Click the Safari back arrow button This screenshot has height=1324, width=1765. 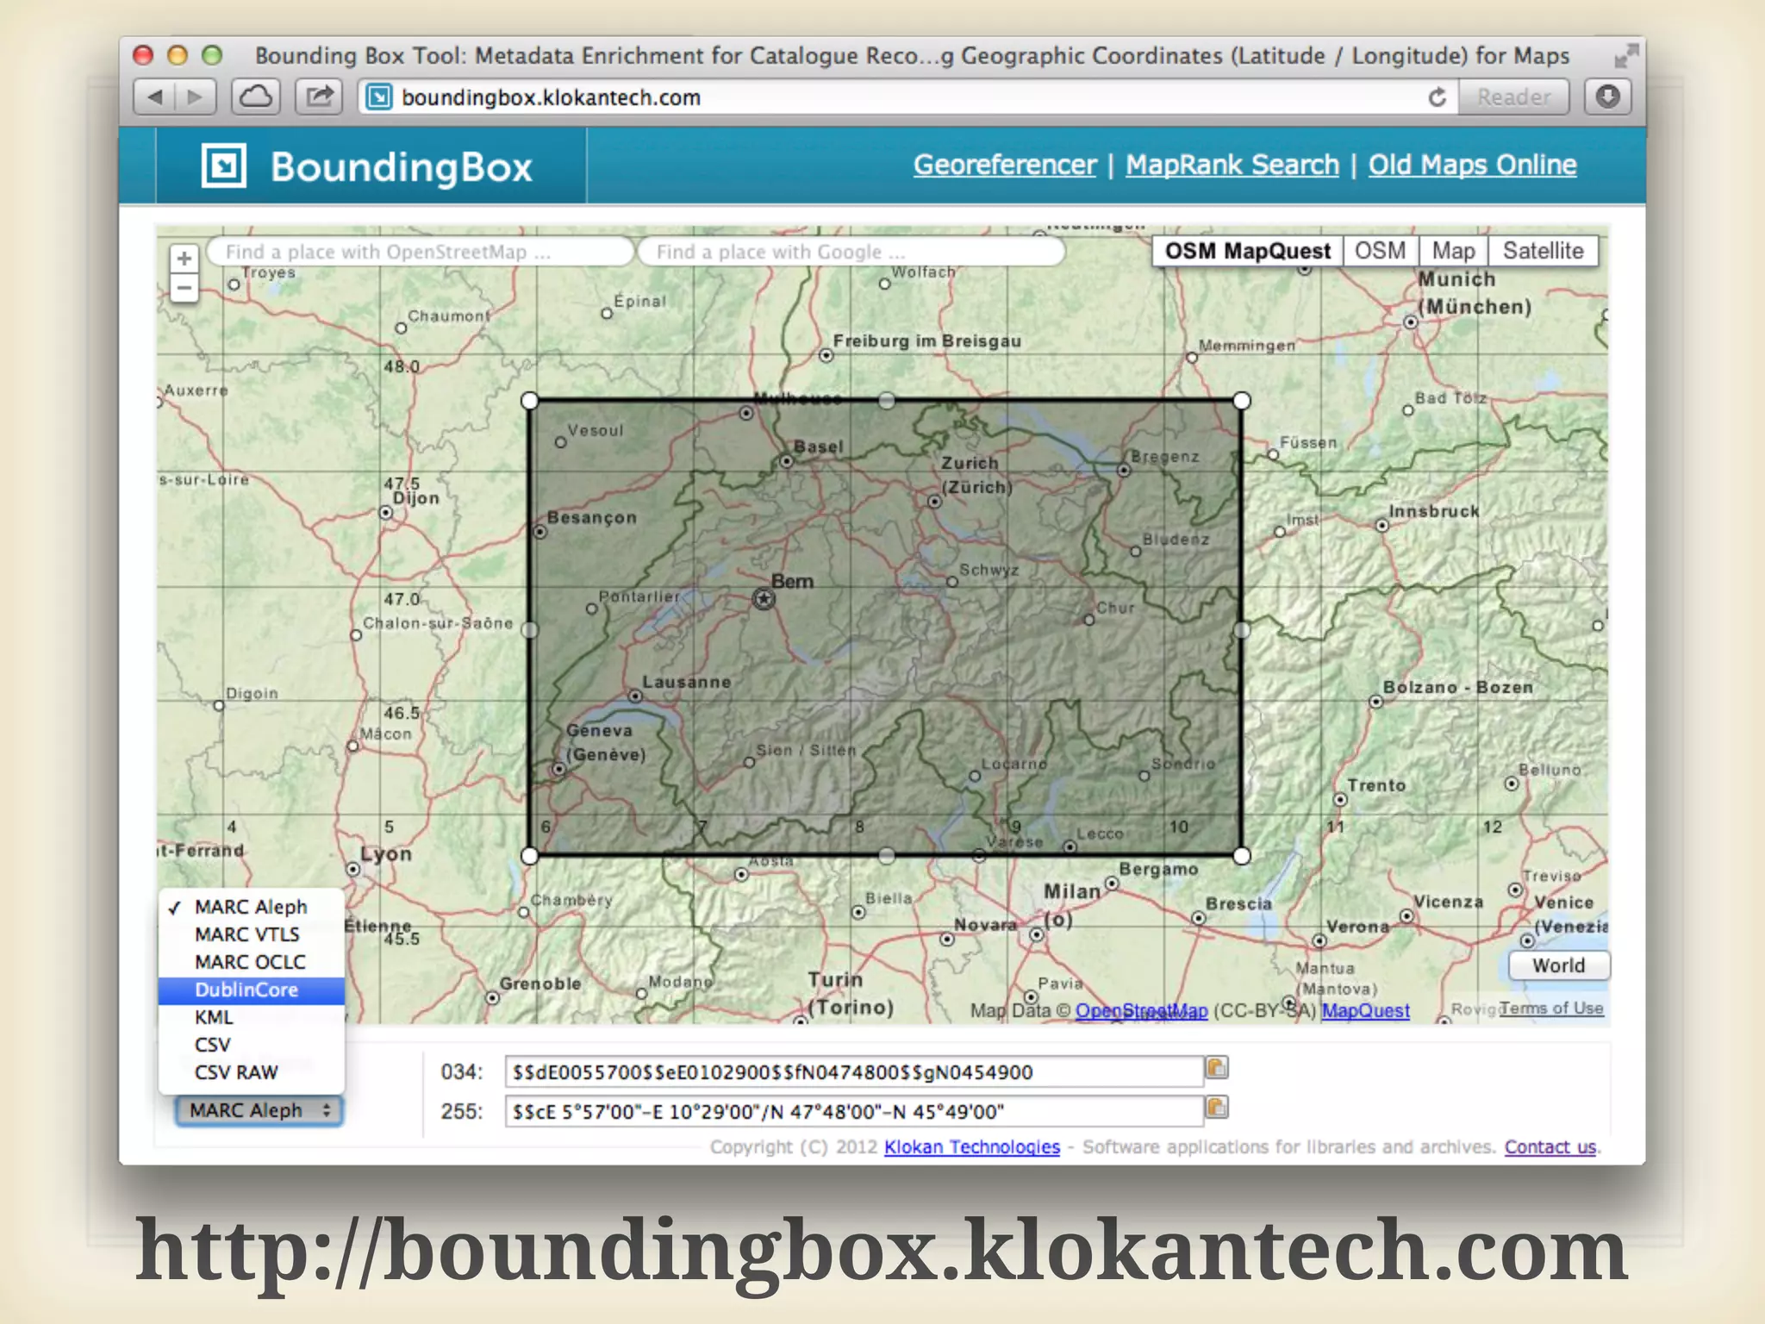pos(156,97)
